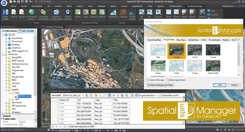
Task: Enable the Bring map to front checkbox
Action: click(168, 80)
